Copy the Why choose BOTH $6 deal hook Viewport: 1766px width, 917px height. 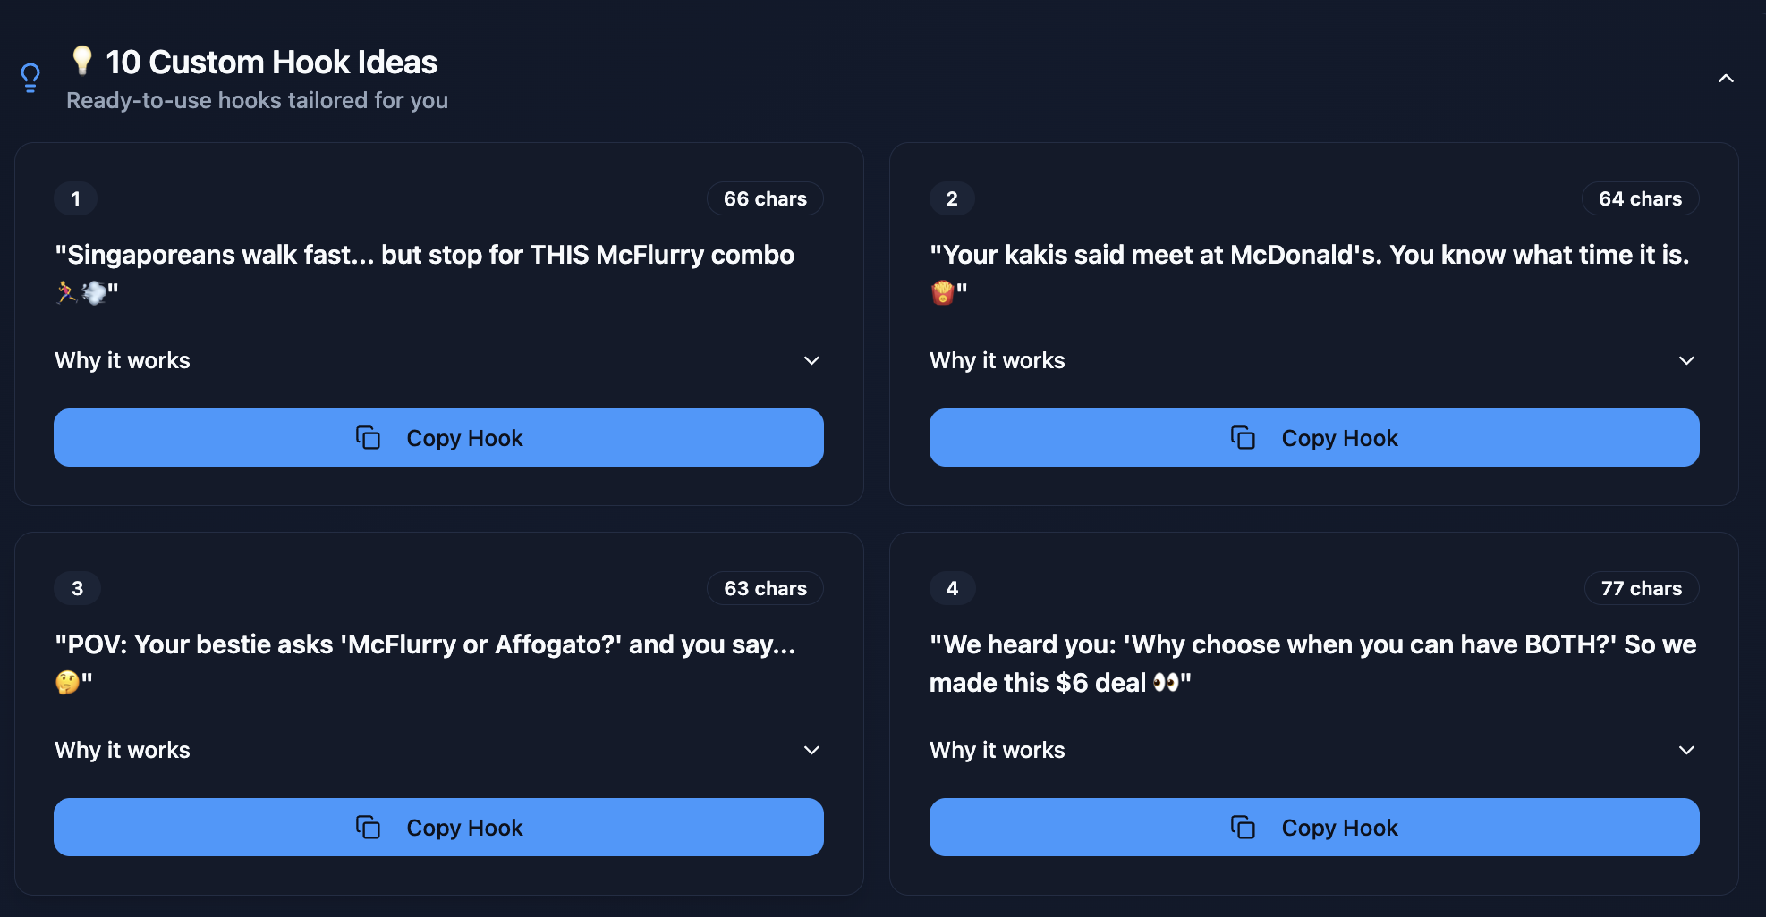coord(1314,827)
